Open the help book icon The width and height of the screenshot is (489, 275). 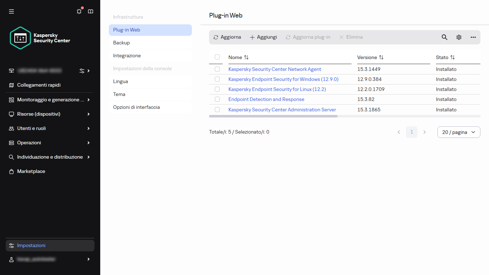pos(90,11)
